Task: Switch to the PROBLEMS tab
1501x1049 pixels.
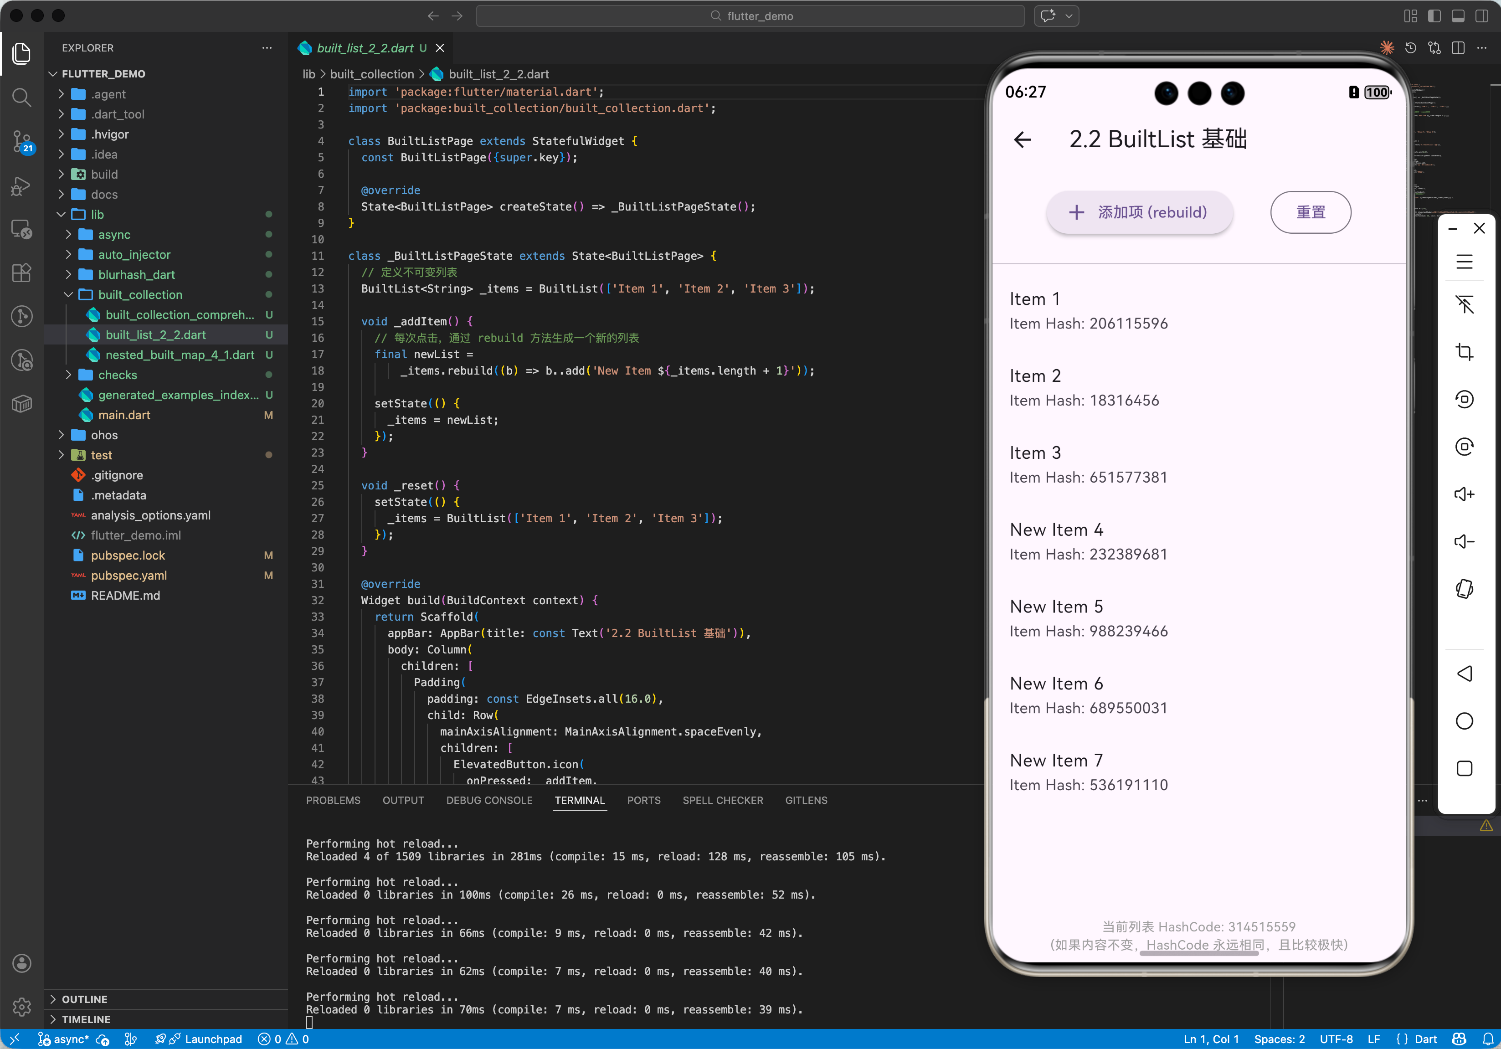Action: tap(333, 800)
